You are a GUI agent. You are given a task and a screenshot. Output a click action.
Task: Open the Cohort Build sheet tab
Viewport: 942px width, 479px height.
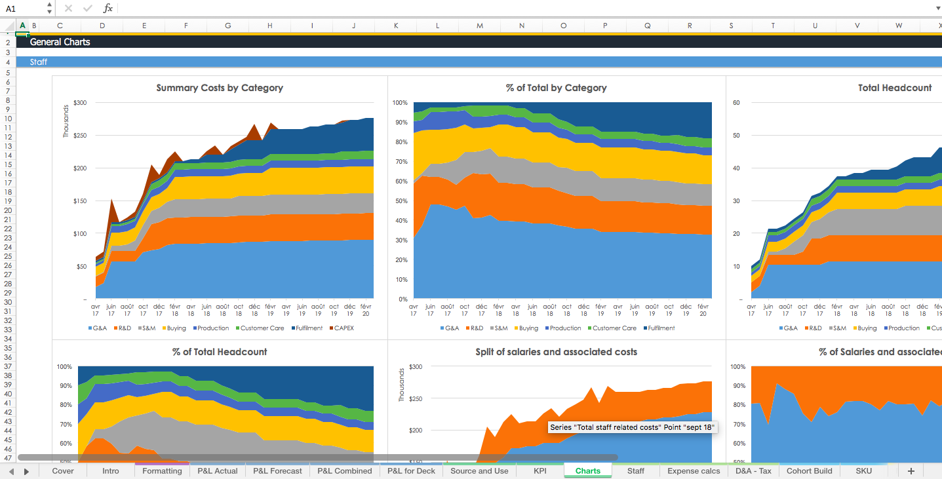[x=810, y=470]
